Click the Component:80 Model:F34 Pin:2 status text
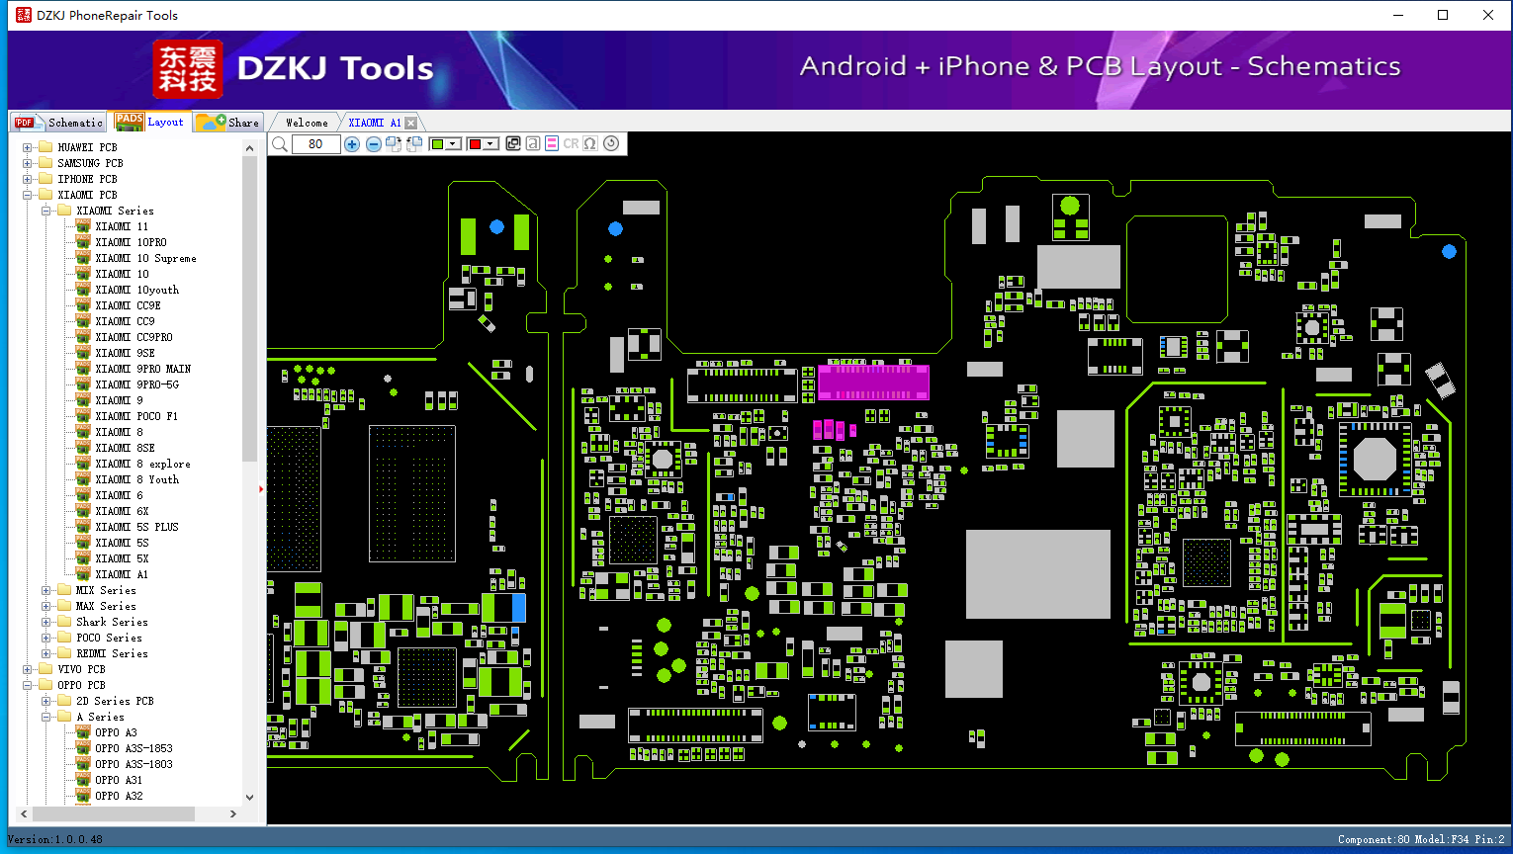The height and width of the screenshot is (854, 1513). (x=1421, y=839)
